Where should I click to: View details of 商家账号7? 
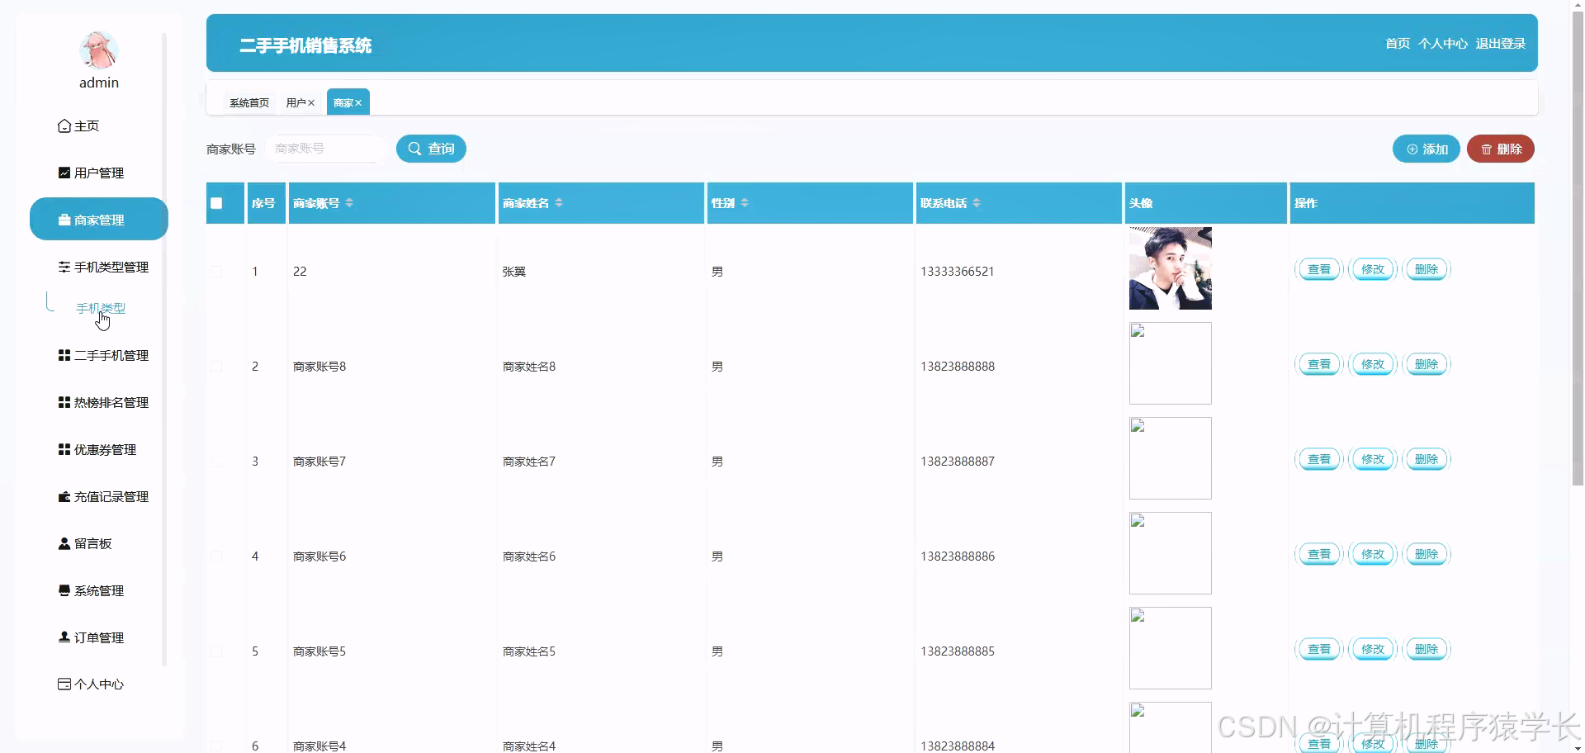pos(1319,459)
